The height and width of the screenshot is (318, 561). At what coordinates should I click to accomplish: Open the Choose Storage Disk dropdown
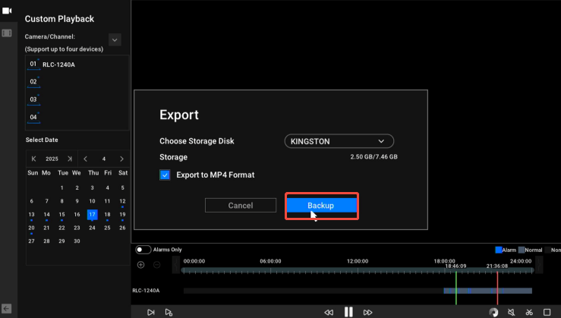pos(339,141)
